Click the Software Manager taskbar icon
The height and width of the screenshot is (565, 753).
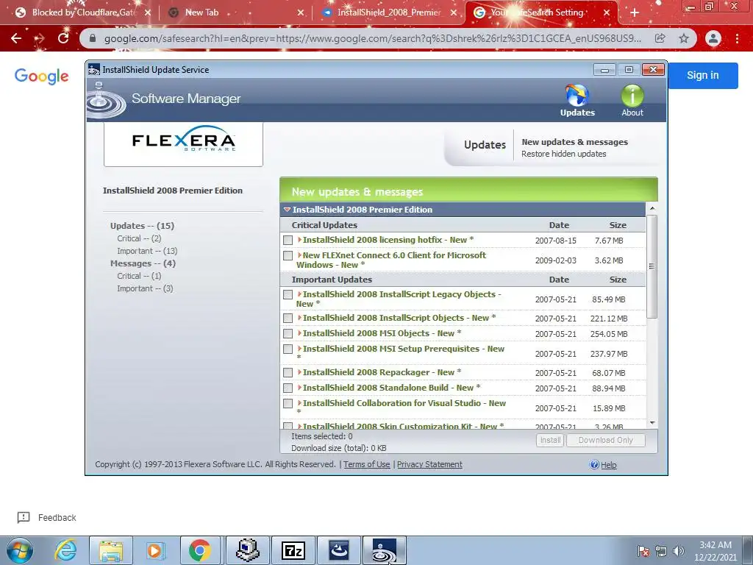click(385, 550)
